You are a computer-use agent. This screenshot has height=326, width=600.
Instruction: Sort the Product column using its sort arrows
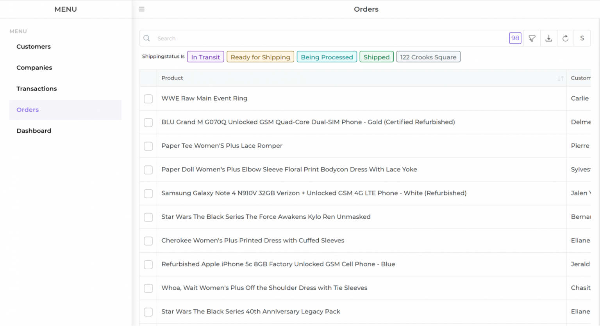561,78
